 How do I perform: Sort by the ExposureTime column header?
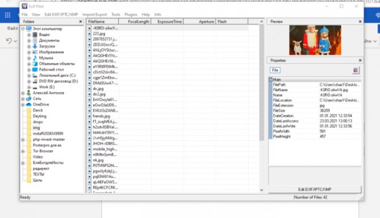pyautogui.click(x=167, y=22)
